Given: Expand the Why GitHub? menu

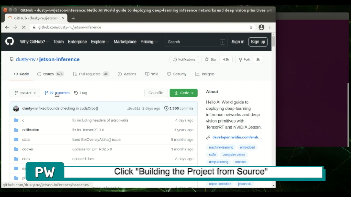Looking at the screenshot, I should click(x=35, y=42).
